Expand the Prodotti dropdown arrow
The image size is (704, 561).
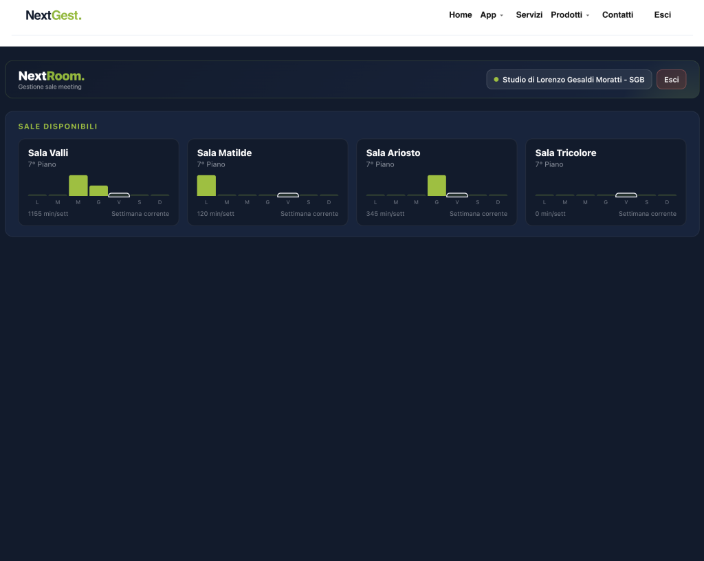(587, 15)
